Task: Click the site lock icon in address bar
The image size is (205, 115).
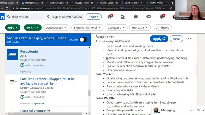Action: point(13,8)
